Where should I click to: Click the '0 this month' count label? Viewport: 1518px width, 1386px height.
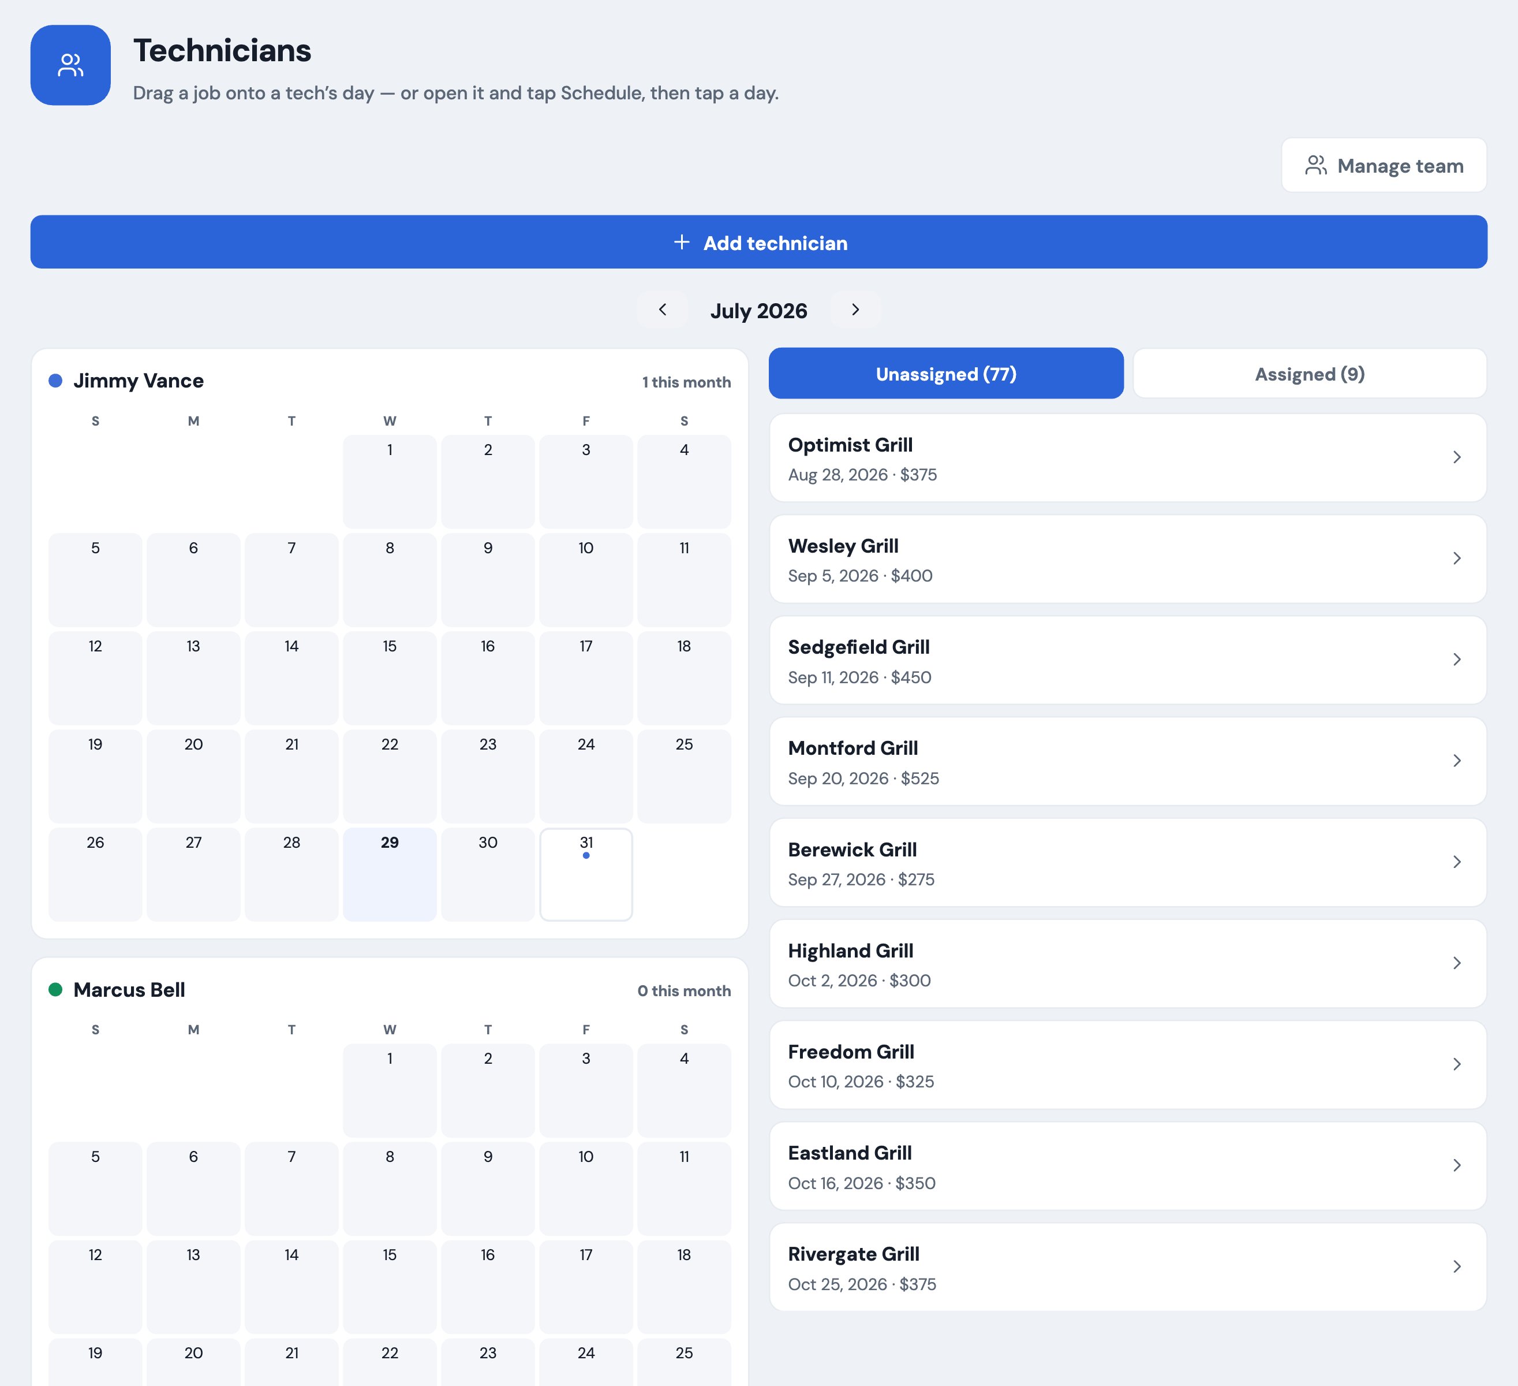[684, 990]
